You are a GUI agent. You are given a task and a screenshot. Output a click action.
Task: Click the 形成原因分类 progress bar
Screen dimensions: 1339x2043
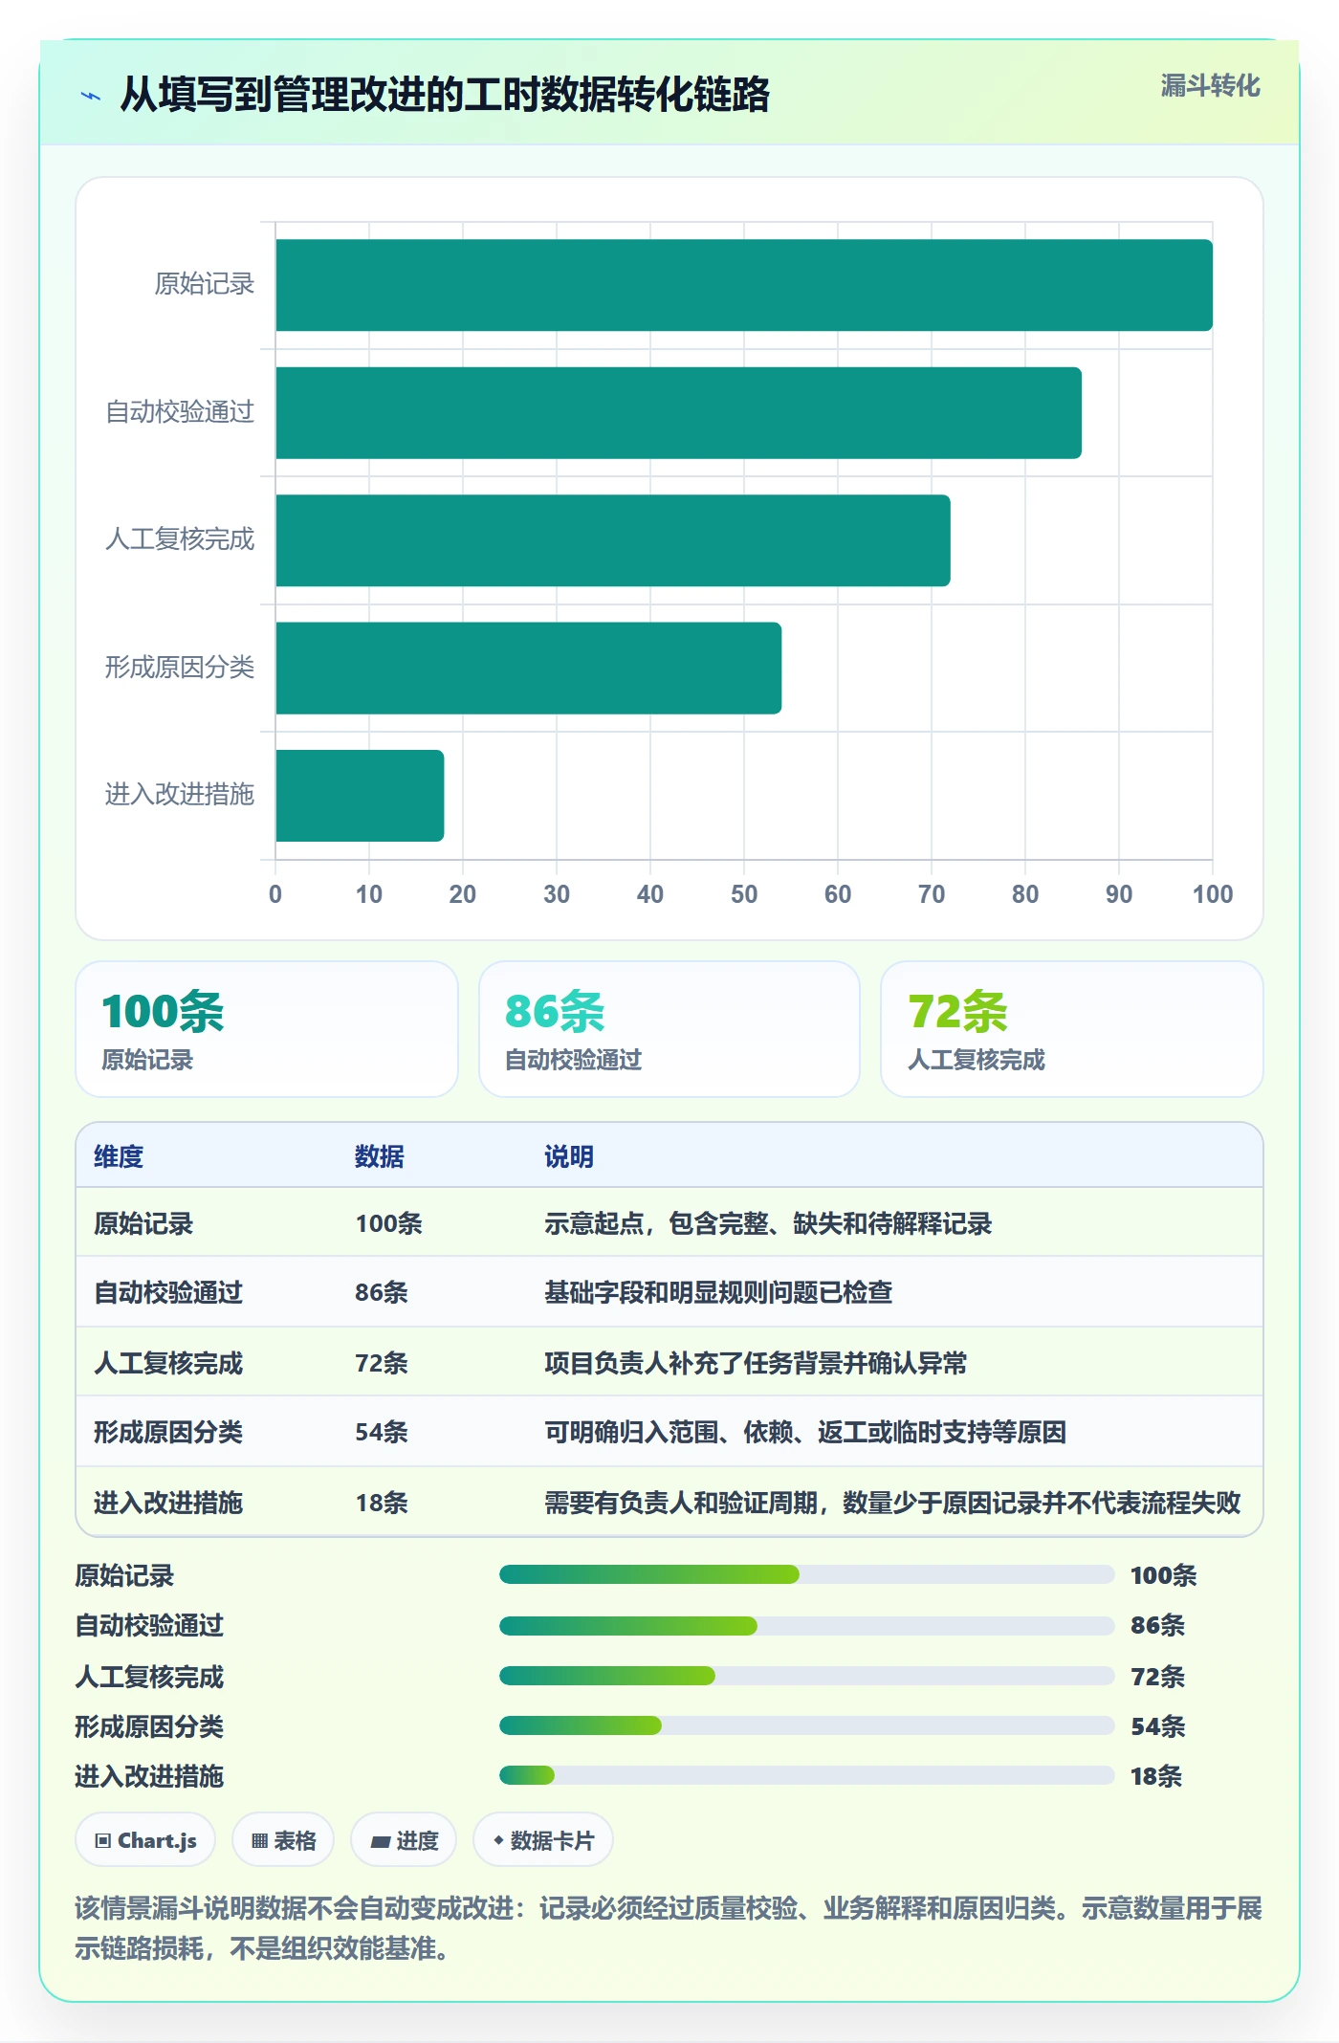point(807,1725)
